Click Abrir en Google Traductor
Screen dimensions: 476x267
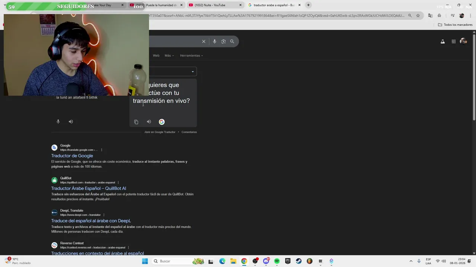click(160, 132)
